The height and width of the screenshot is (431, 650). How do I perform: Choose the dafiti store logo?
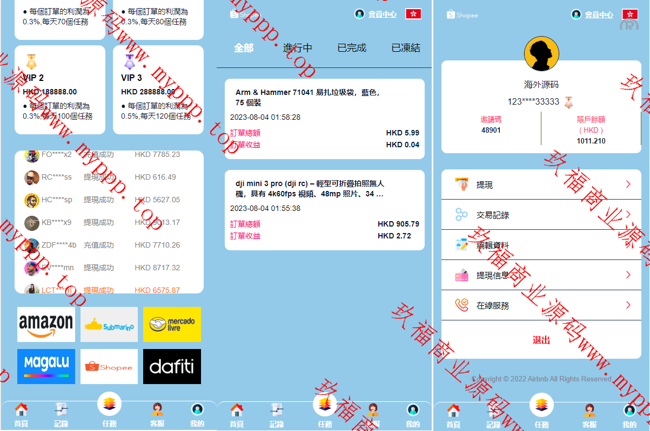172,366
